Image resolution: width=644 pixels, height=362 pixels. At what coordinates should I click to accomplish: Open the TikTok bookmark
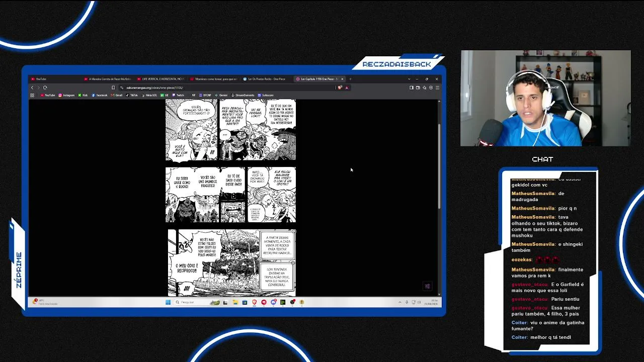[132, 95]
